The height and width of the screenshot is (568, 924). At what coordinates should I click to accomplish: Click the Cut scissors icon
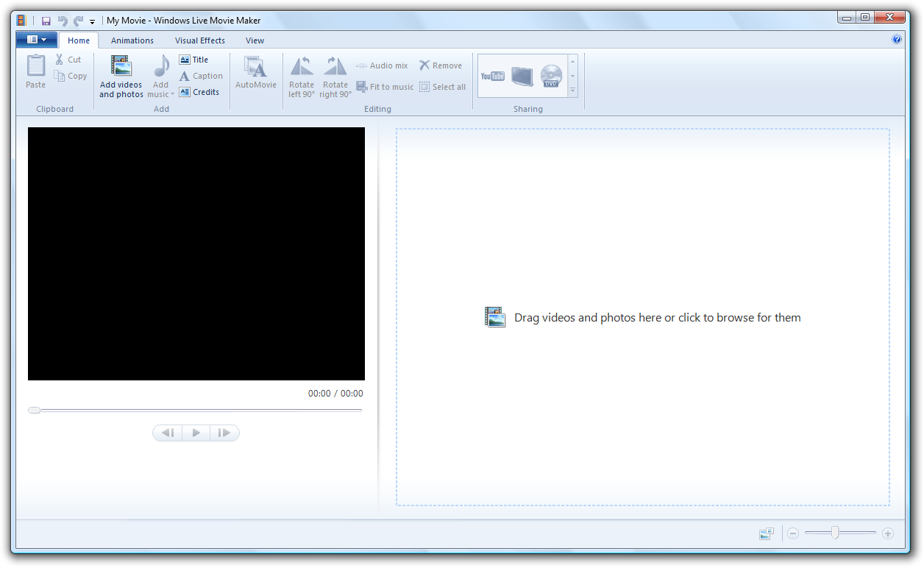coord(60,60)
